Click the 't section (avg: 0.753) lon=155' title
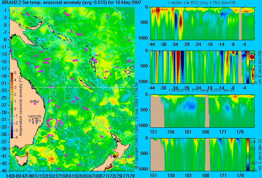Viewport: 262px width, 178px height. pos(202,3)
